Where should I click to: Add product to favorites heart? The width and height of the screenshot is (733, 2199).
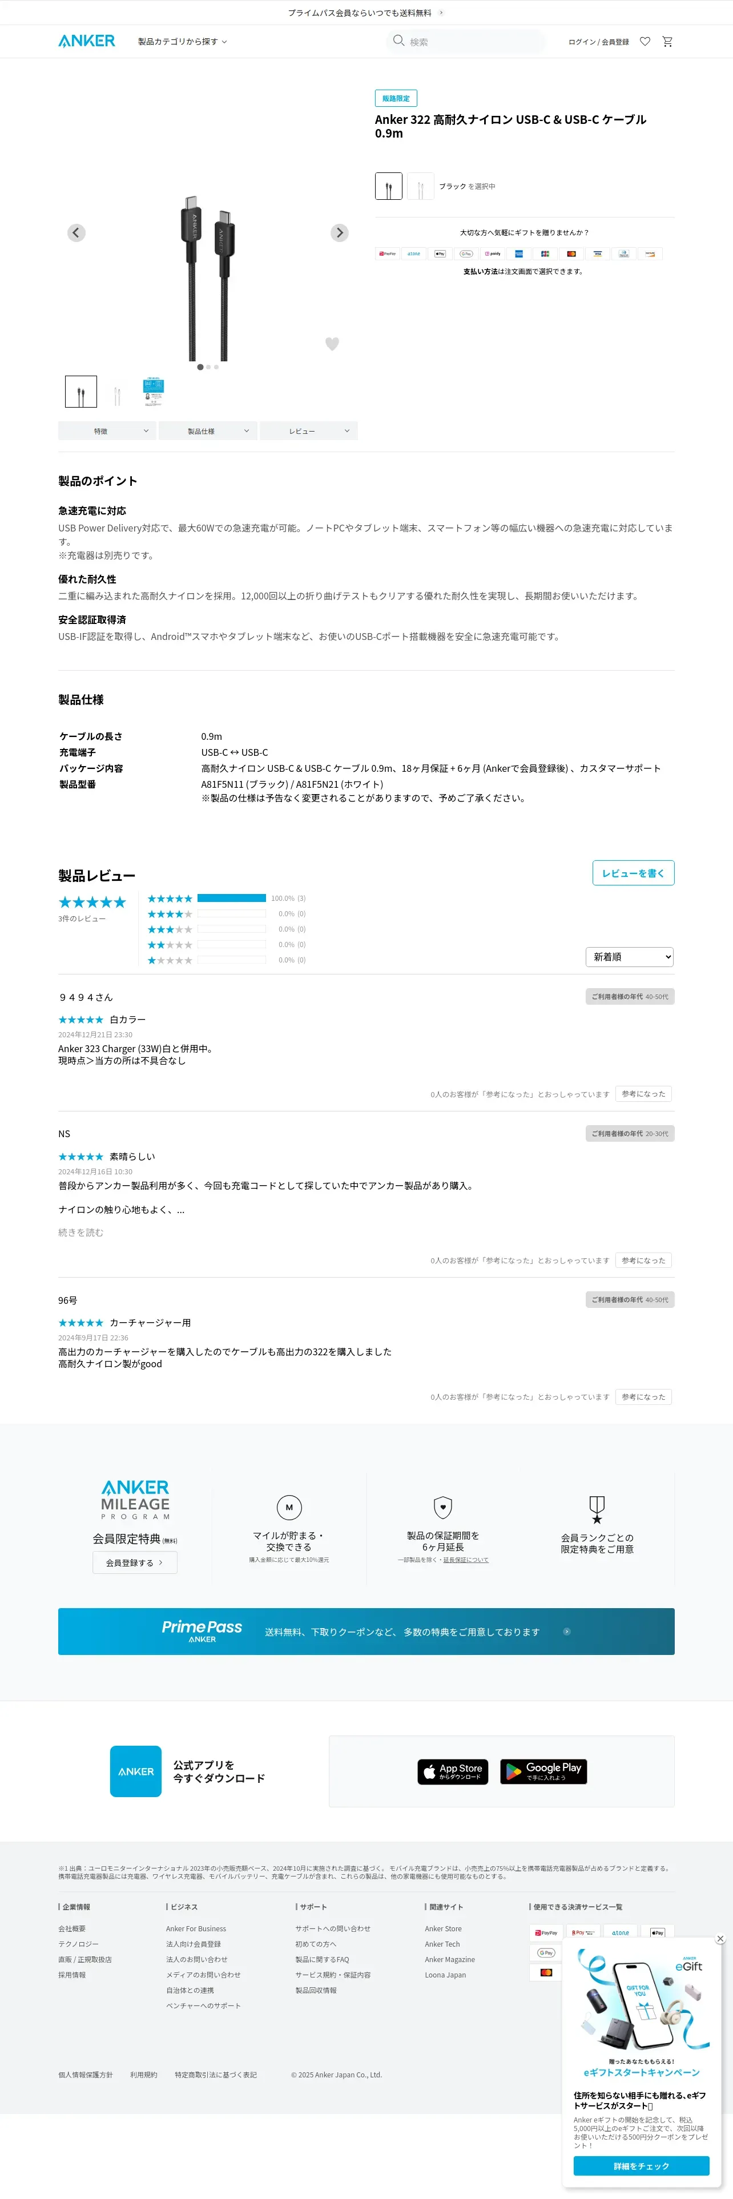(332, 343)
